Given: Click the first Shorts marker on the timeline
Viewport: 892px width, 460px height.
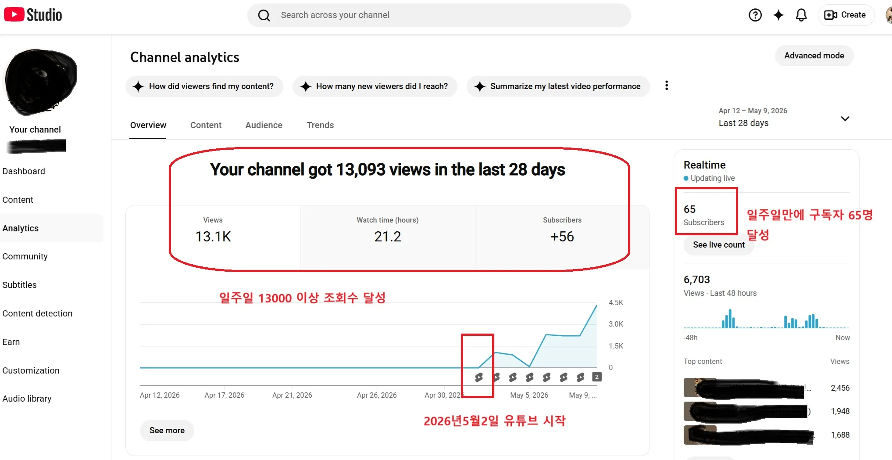Looking at the screenshot, I should click(479, 377).
